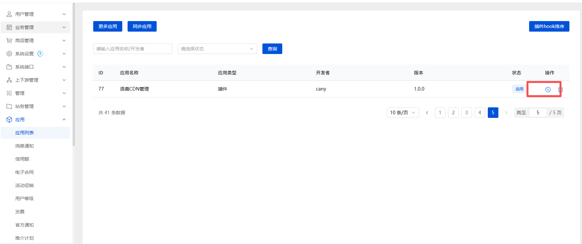Click the delete trash icon for 语鹿CDN管理

tap(560, 90)
